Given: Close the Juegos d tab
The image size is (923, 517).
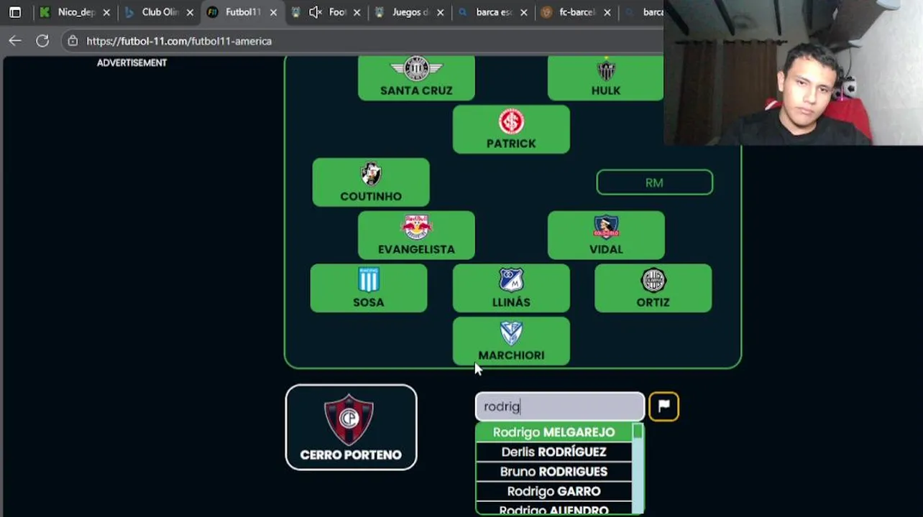Looking at the screenshot, I should pos(440,12).
